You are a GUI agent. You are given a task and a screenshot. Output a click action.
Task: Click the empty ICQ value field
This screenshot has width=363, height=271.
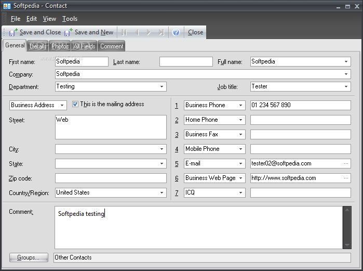tap(301, 192)
